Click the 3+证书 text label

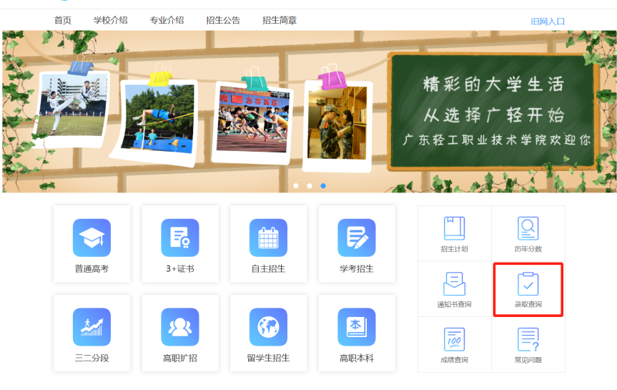(x=180, y=268)
